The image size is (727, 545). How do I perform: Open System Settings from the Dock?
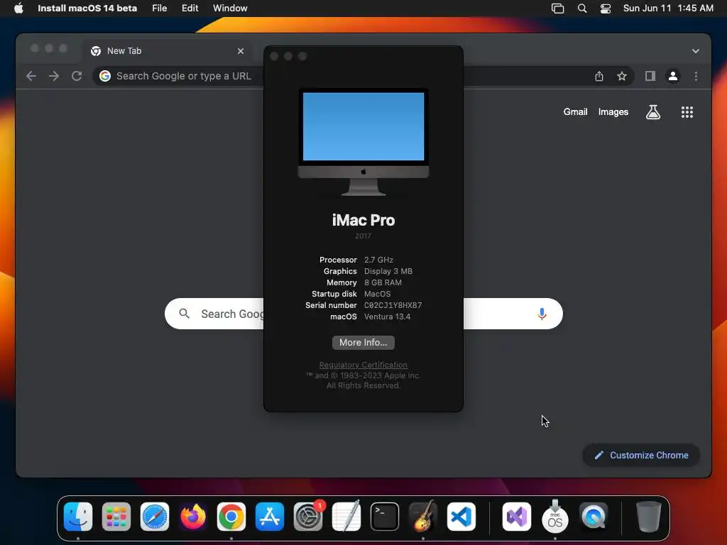(308, 517)
